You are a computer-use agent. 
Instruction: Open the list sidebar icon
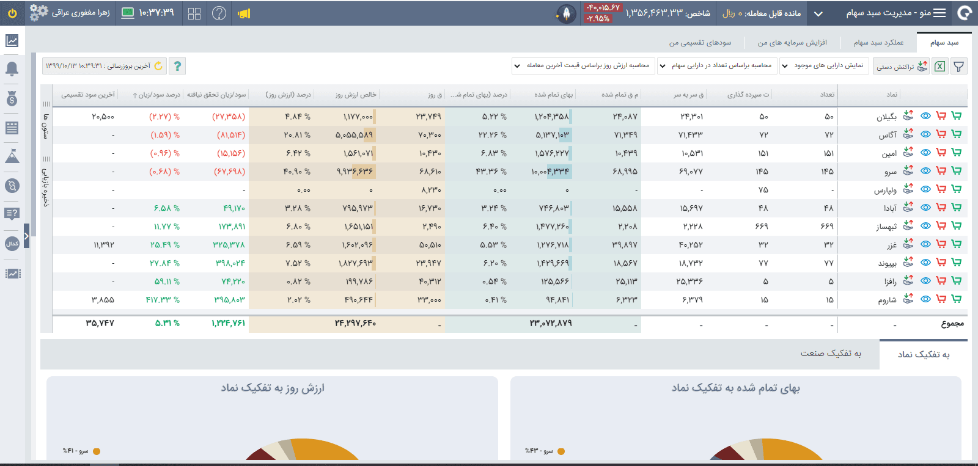tap(12, 128)
